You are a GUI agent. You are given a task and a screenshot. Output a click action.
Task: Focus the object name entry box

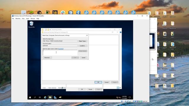[x=60, y=53]
